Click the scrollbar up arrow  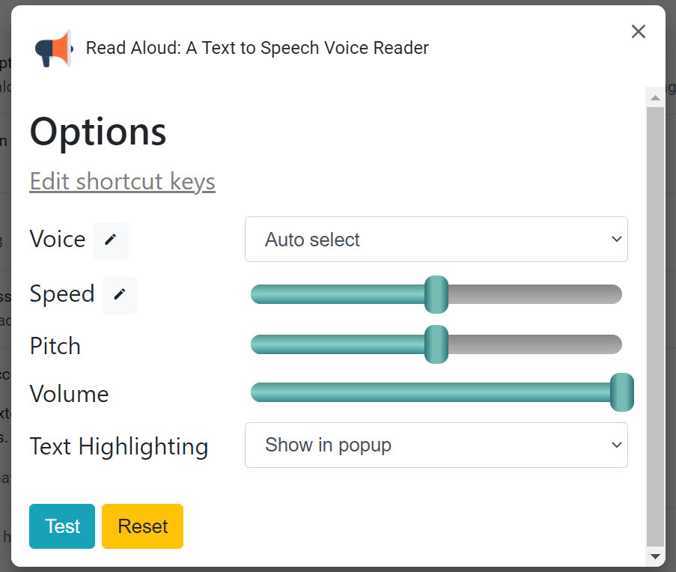pyautogui.click(x=655, y=98)
